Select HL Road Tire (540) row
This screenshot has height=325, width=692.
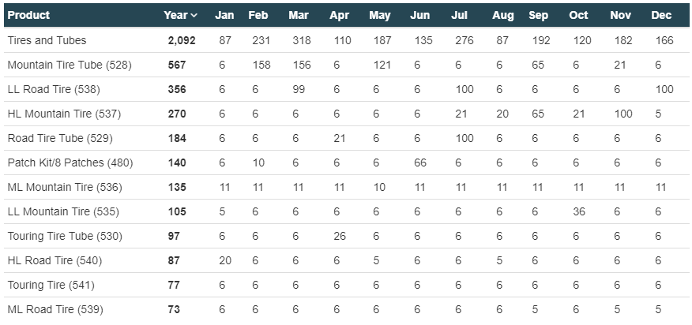55,260
